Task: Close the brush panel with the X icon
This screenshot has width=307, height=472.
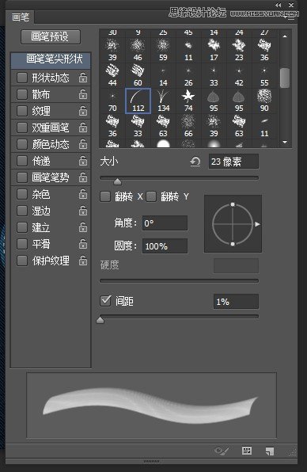Action: pyautogui.click(x=290, y=5)
